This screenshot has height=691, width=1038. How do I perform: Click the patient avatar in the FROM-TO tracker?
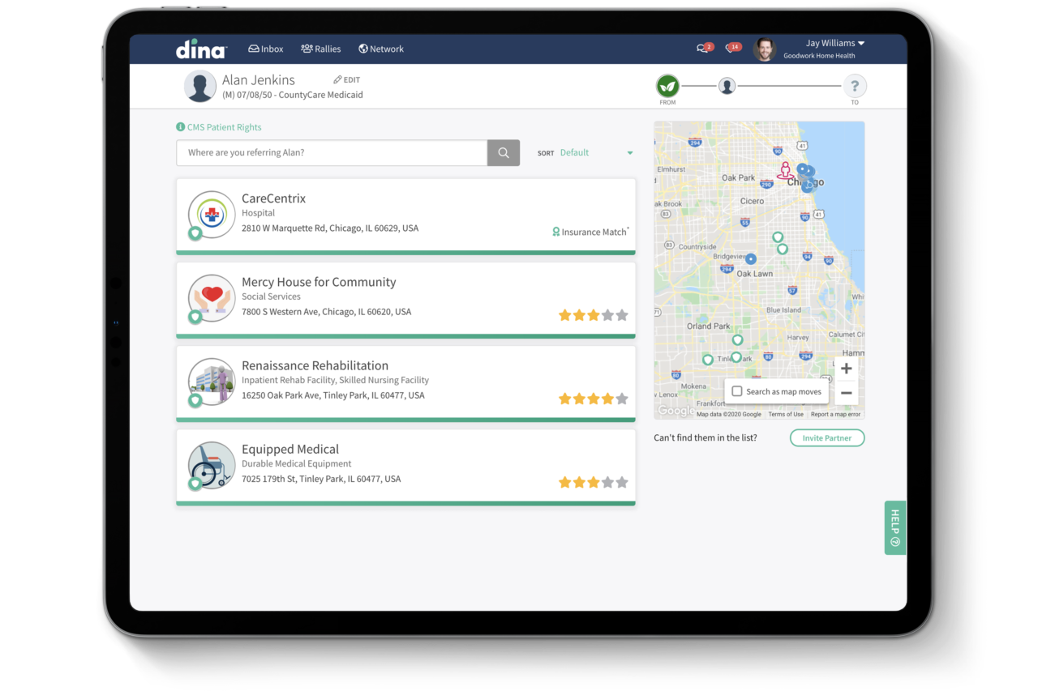tap(727, 85)
